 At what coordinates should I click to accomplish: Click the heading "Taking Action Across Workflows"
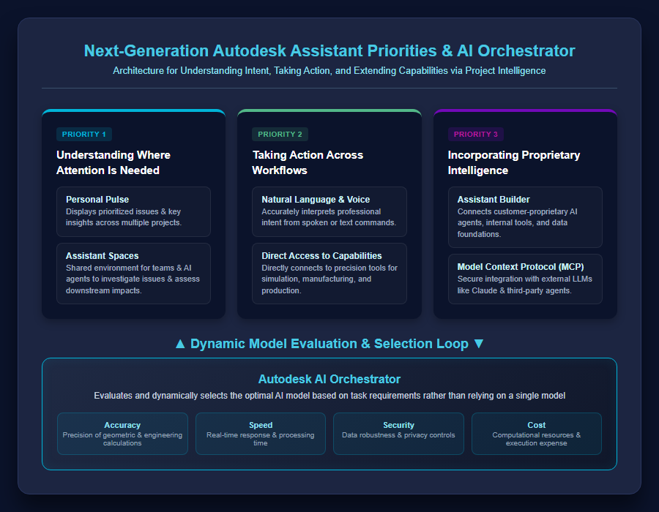click(308, 162)
